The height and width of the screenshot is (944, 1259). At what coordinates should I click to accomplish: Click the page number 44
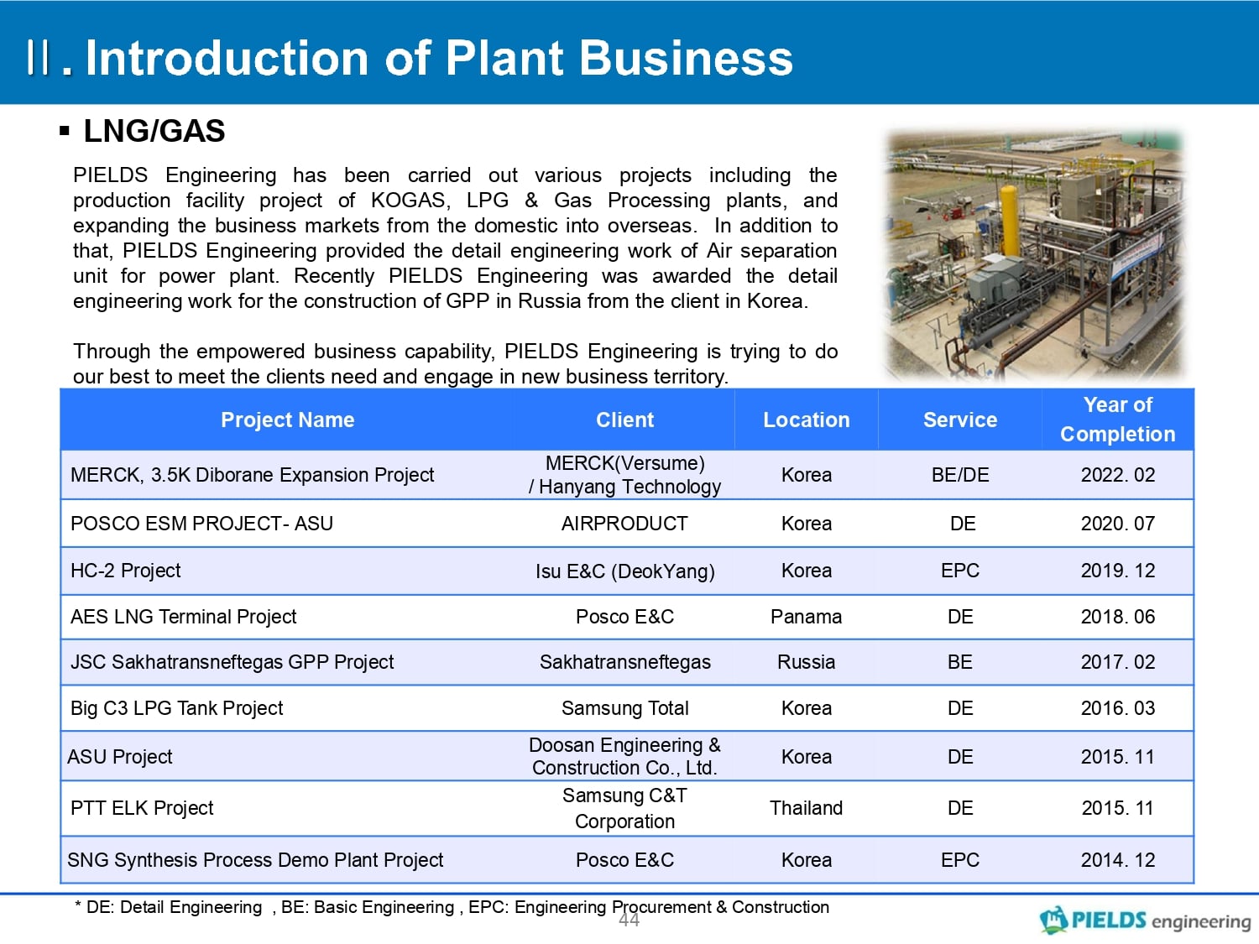click(629, 921)
